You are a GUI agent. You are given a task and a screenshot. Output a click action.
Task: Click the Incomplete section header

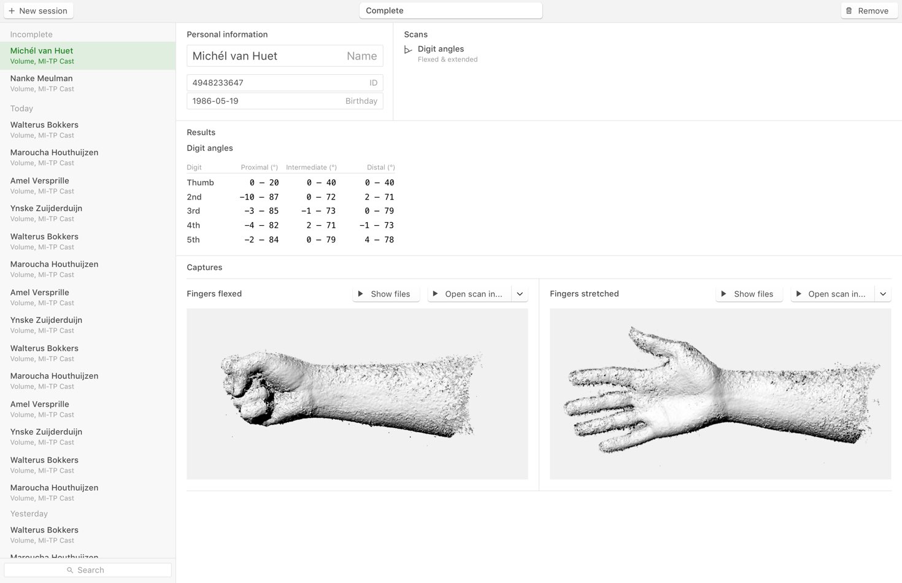tap(31, 35)
